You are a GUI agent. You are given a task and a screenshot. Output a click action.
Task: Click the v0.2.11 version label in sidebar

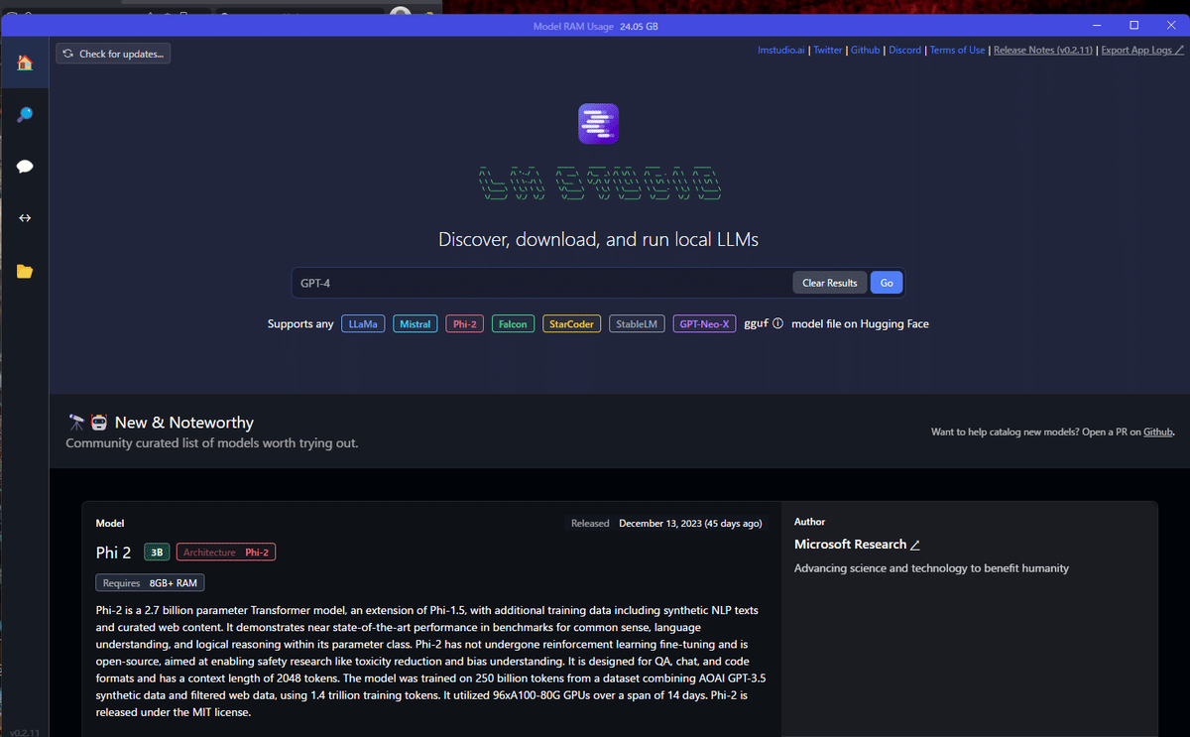pyautogui.click(x=24, y=731)
